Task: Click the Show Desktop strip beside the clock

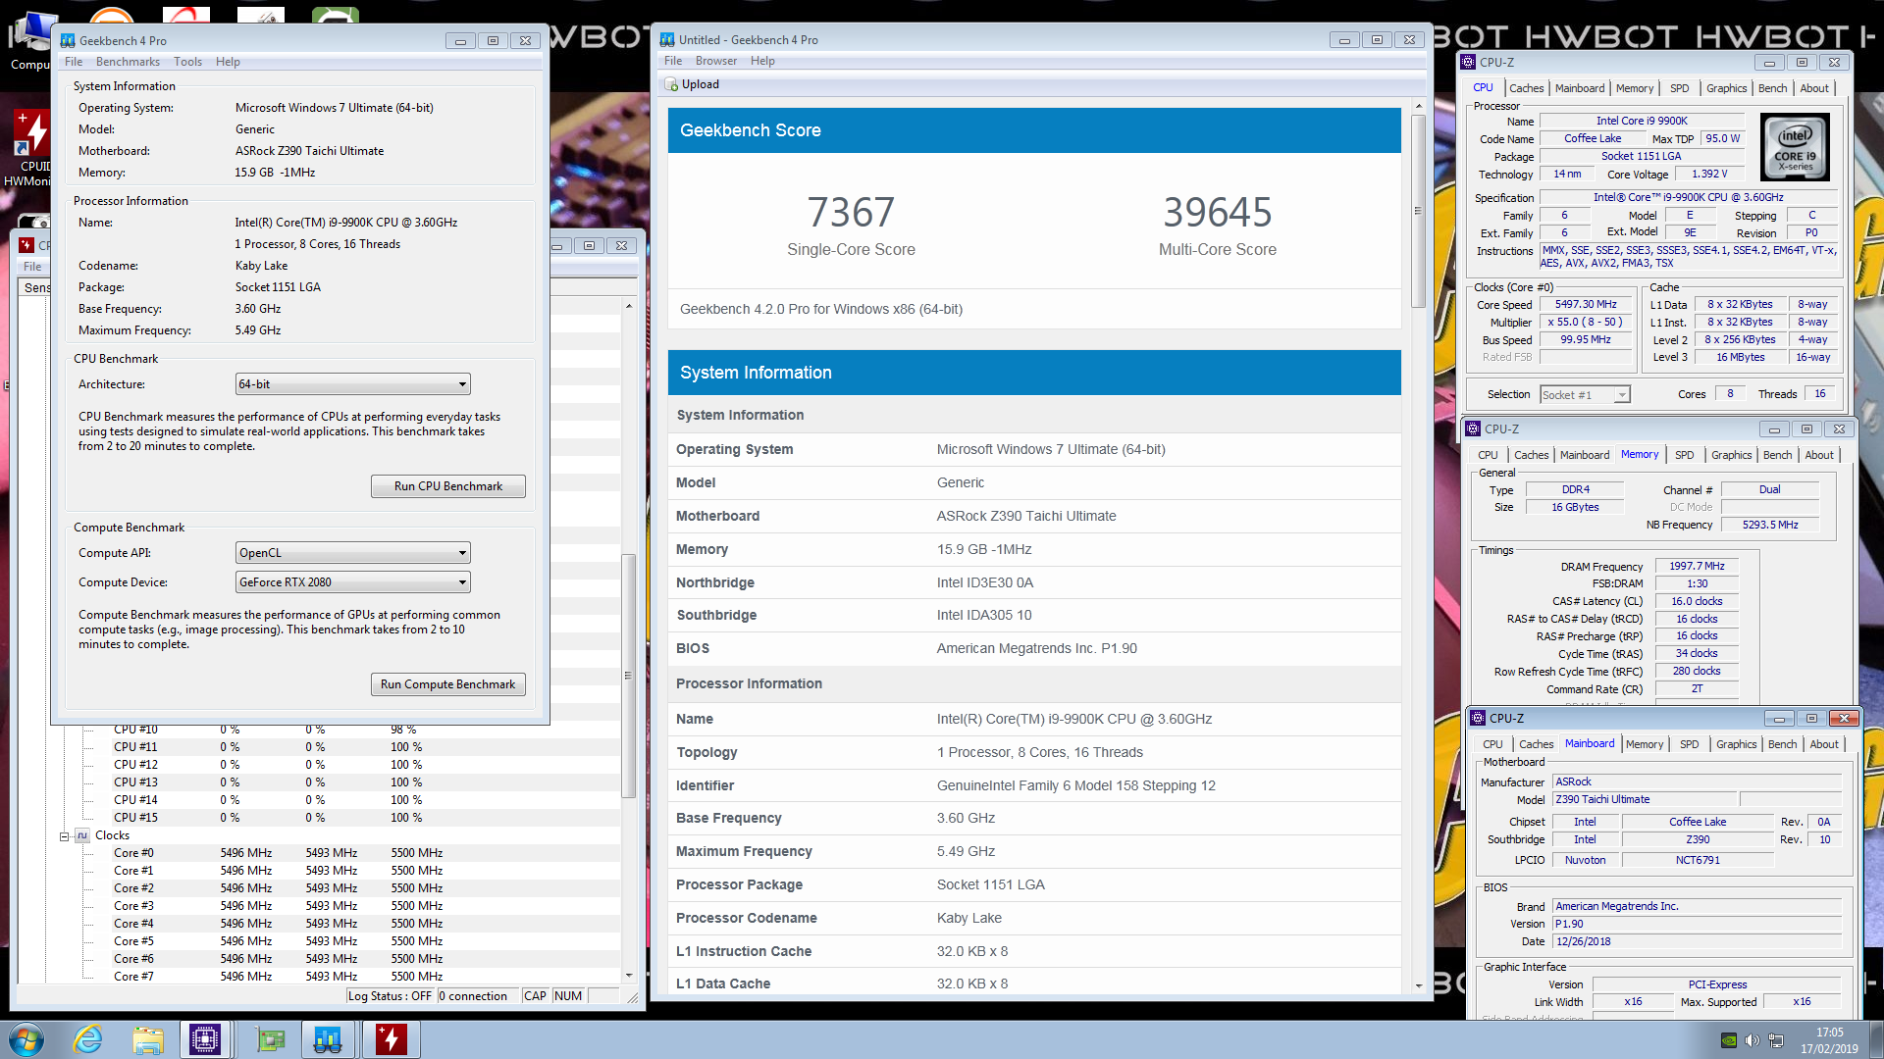Action: (1877, 1039)
